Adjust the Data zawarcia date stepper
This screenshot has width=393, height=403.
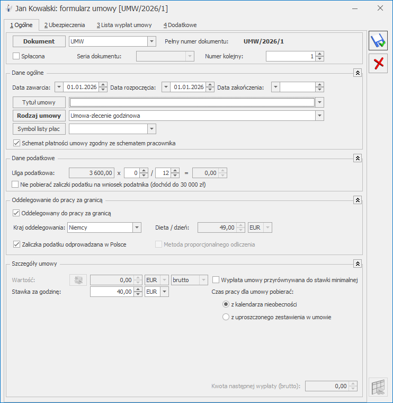point(103,87)
